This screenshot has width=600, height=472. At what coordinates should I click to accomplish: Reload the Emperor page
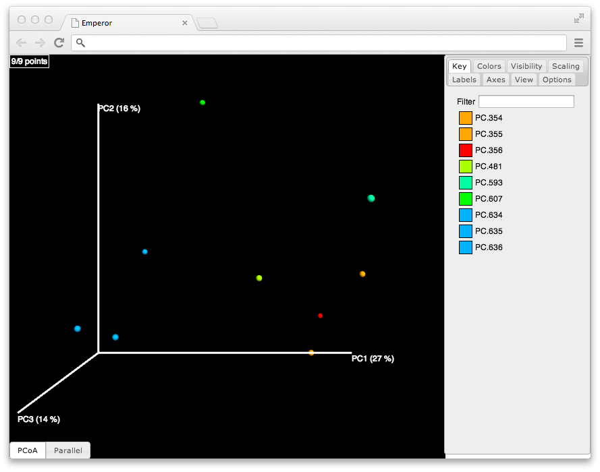[x=59, y=42]
